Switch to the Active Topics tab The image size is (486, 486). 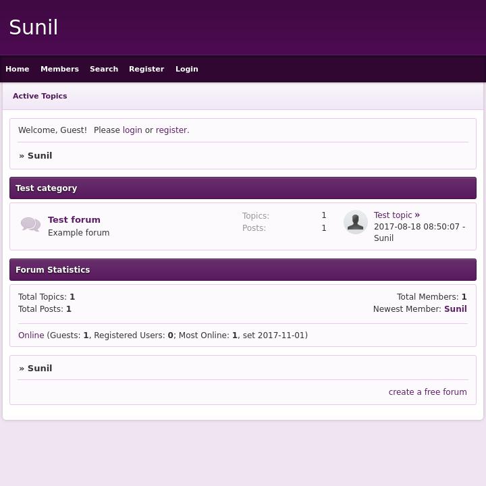(40, 96)
